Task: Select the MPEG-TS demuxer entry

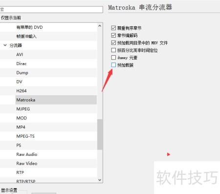Action: [x=25, y=136]
